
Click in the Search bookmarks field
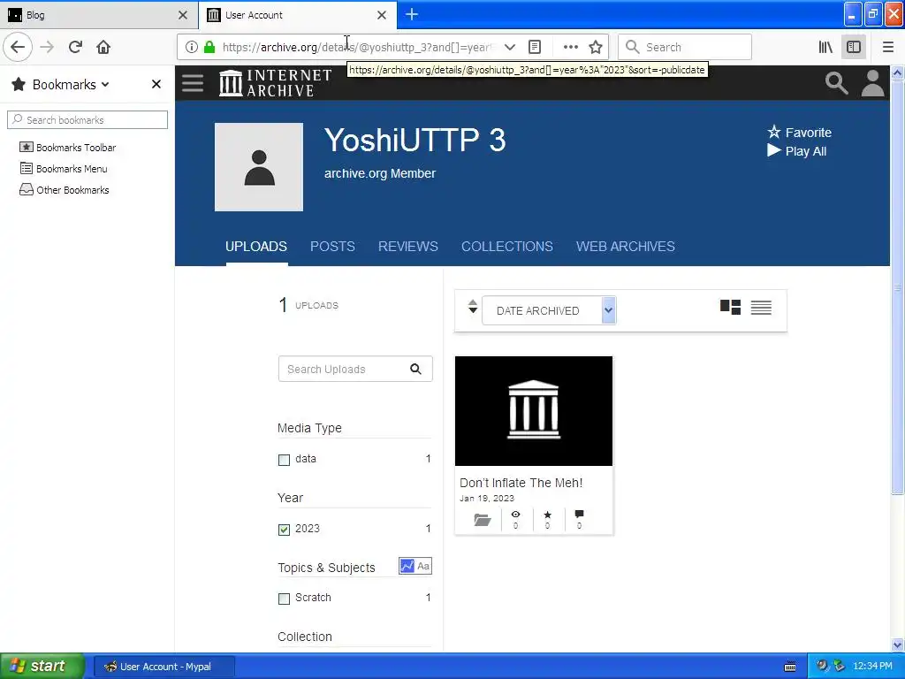click(x=87, y=119)
